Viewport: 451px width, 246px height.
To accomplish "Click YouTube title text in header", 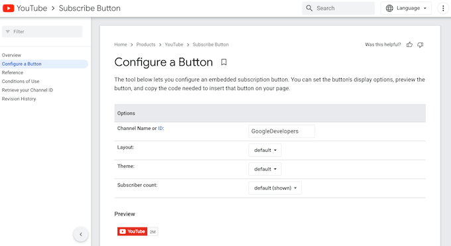I will (32, 9).
